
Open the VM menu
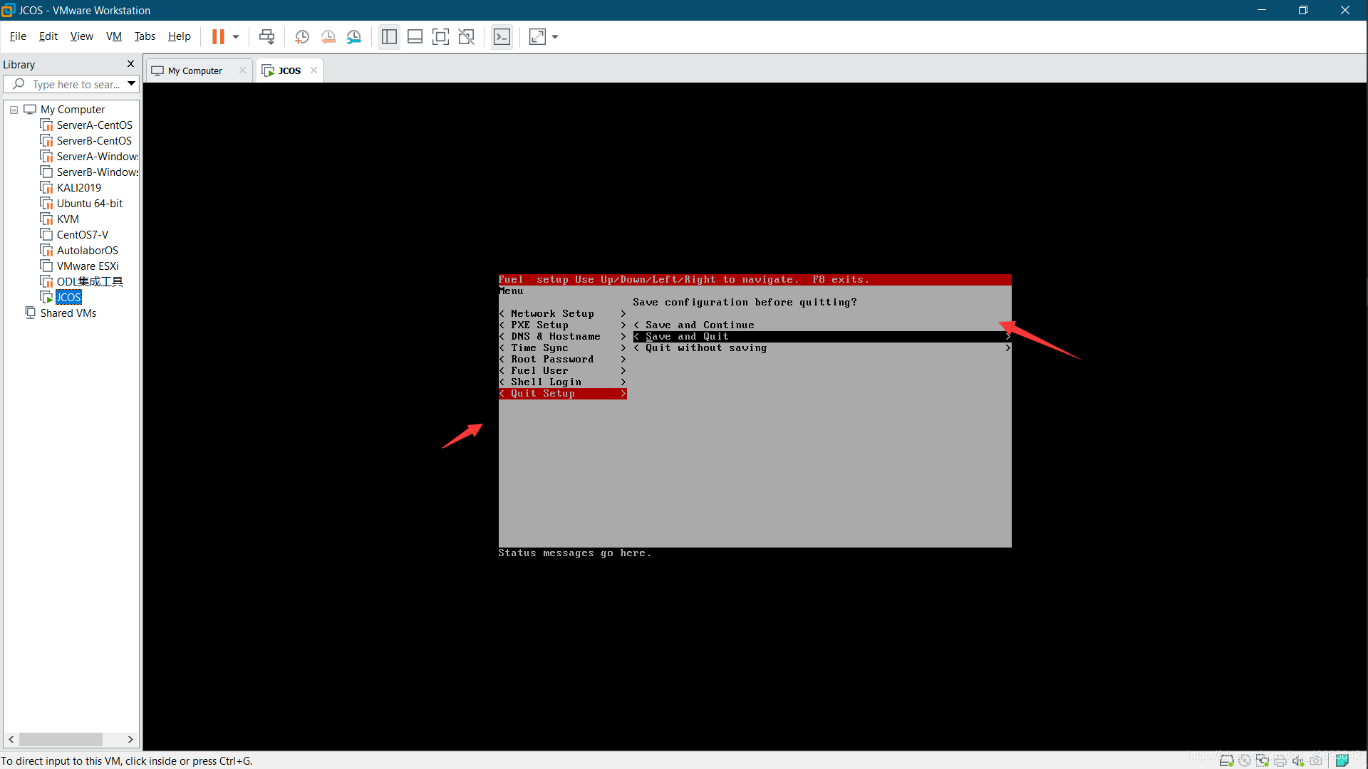(x=114, y=36)
